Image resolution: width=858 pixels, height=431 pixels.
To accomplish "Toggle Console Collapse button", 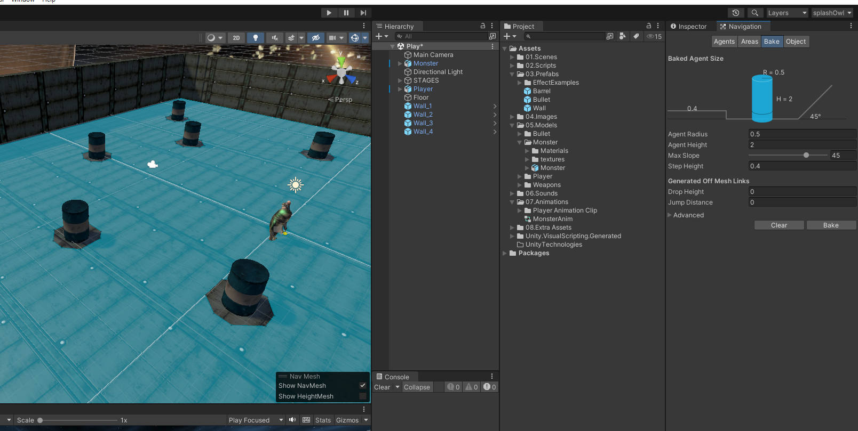I will coord(417,387).
